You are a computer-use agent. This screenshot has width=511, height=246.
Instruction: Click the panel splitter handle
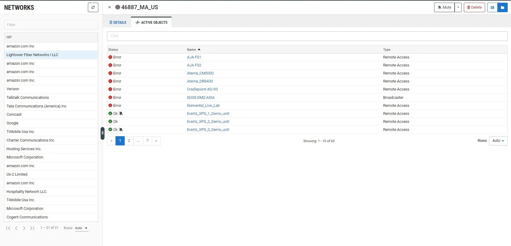[102, 133]
